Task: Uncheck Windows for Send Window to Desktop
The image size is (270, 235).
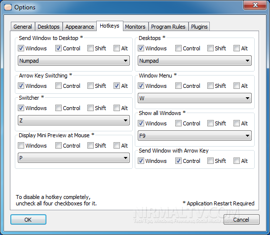Action: (x=21, y=48)
